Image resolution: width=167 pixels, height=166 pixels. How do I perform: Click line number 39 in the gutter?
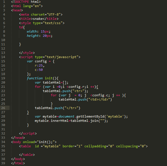coord(3,163)
